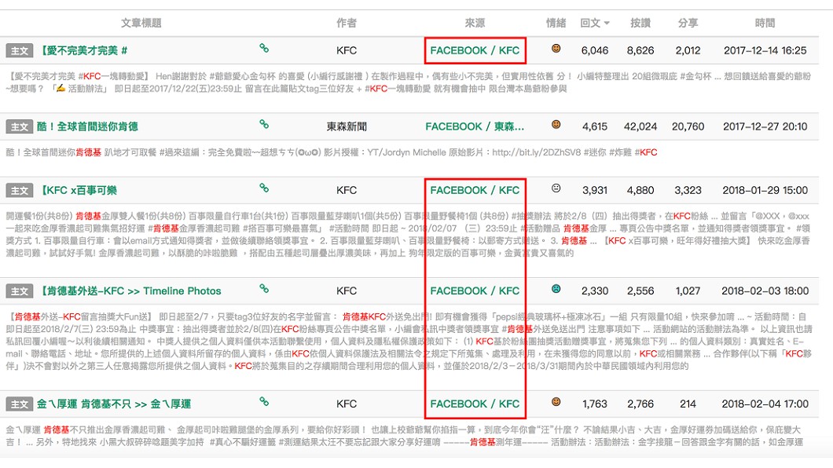833x468 pixels.
Task: Select reply count 6,046
Action: [x=594, y=51]
